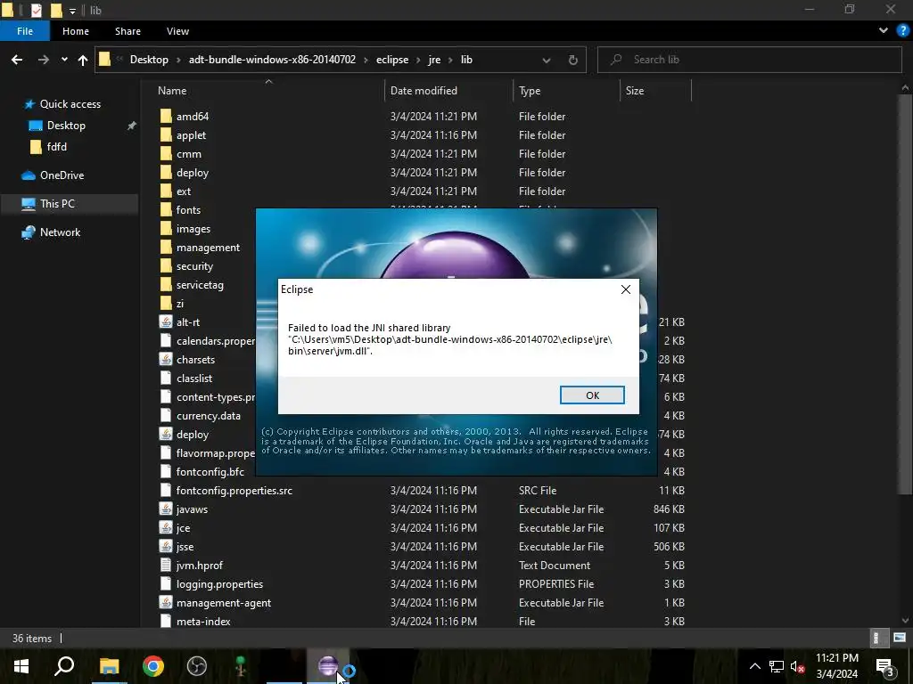Screen dimensions: 913x684
Task: Sort by the Type column header
Action: pyautogui.click(x=530, y=91)
